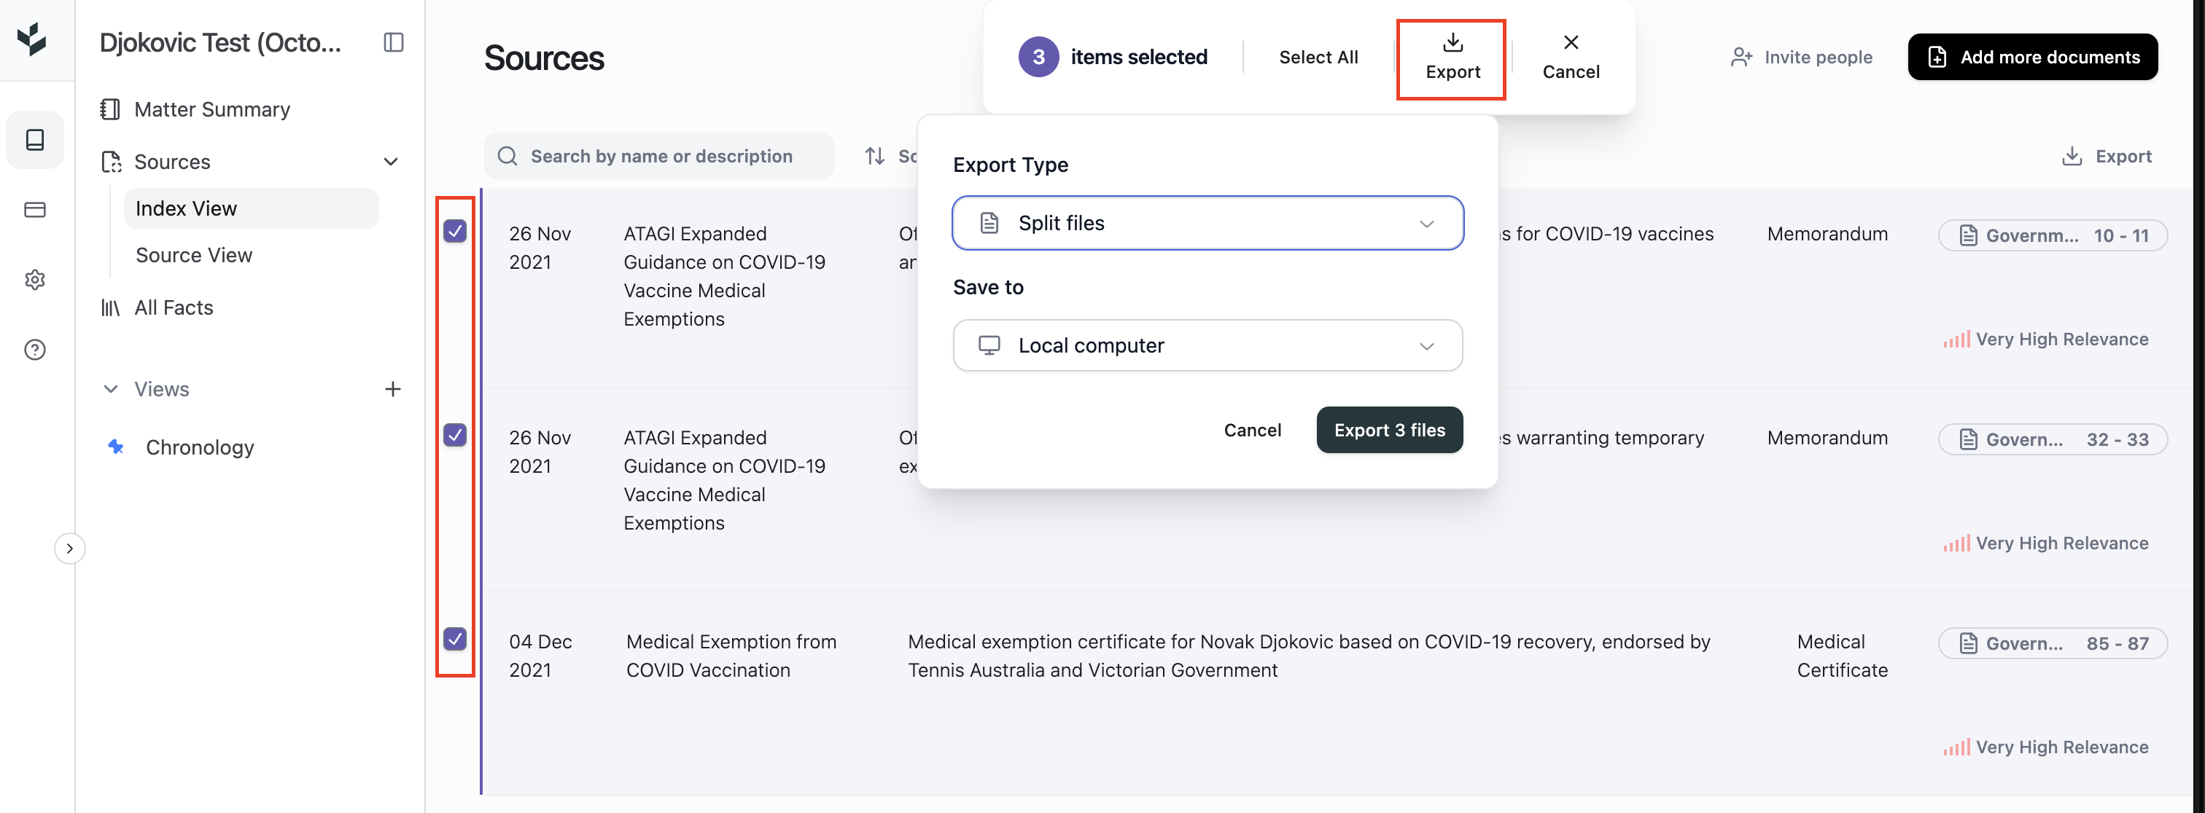Open the document chip for pages 32 - 33
Viewport: 2205px width, 813px height.
point(2053,439)
